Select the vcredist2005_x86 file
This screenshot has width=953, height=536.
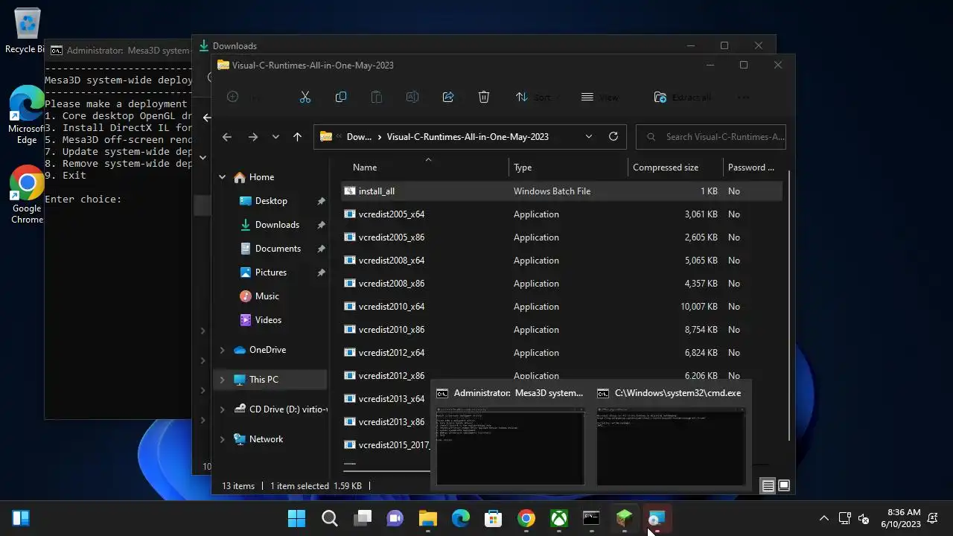(561, 237)
